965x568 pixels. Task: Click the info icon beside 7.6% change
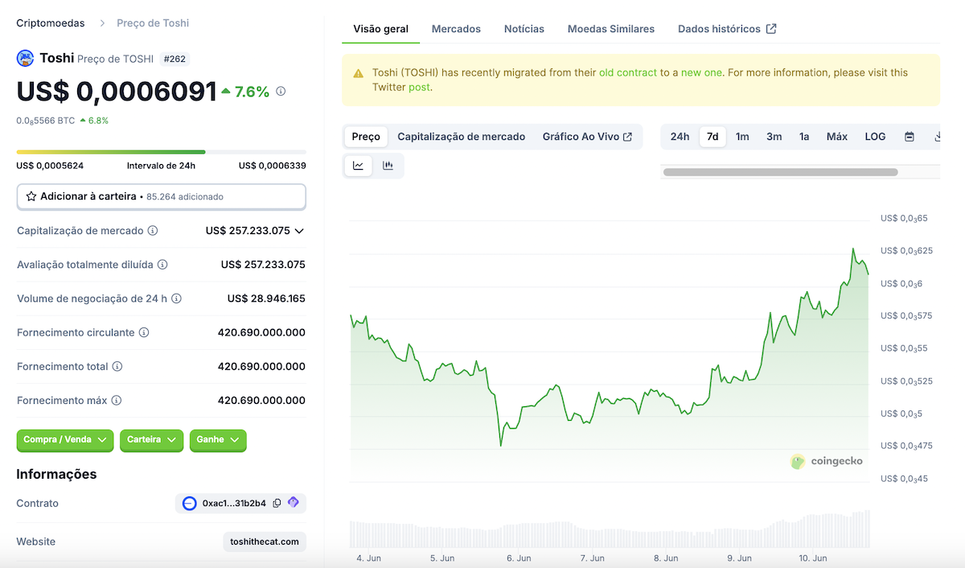point(281,92)
